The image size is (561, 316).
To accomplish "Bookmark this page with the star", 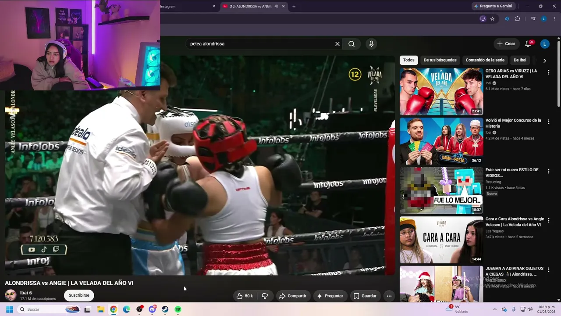I will pos(492,19).
